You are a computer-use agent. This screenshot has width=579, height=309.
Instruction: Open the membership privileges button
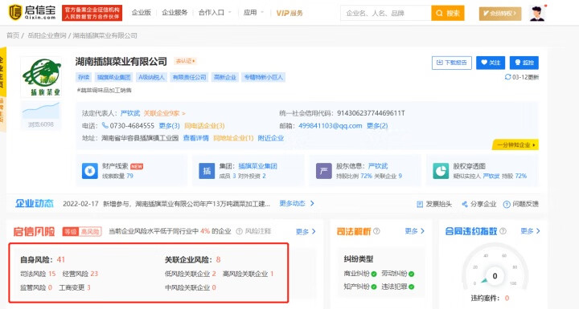500,14
